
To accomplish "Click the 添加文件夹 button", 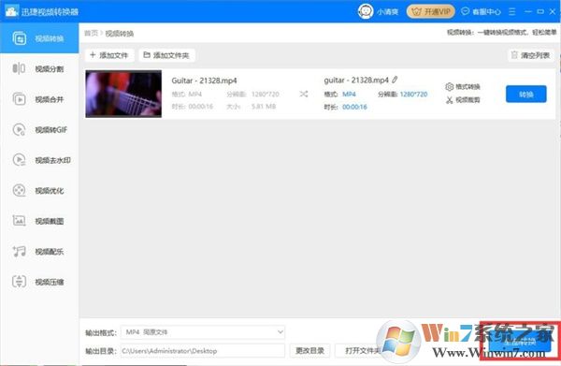I will 166,55.
